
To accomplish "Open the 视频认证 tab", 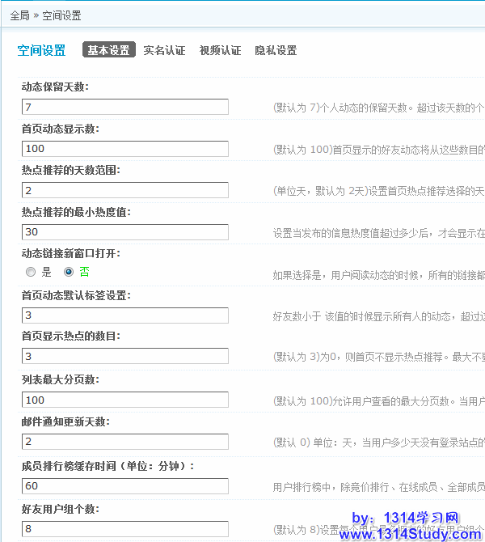I will click(220, 50).
